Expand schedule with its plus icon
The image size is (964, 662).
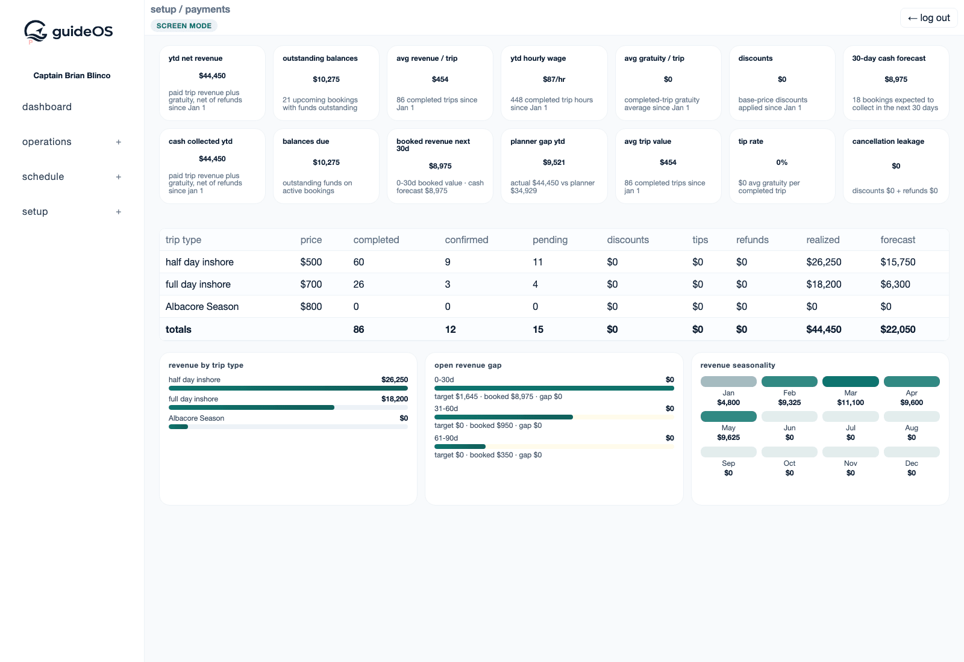click(119, 177)
